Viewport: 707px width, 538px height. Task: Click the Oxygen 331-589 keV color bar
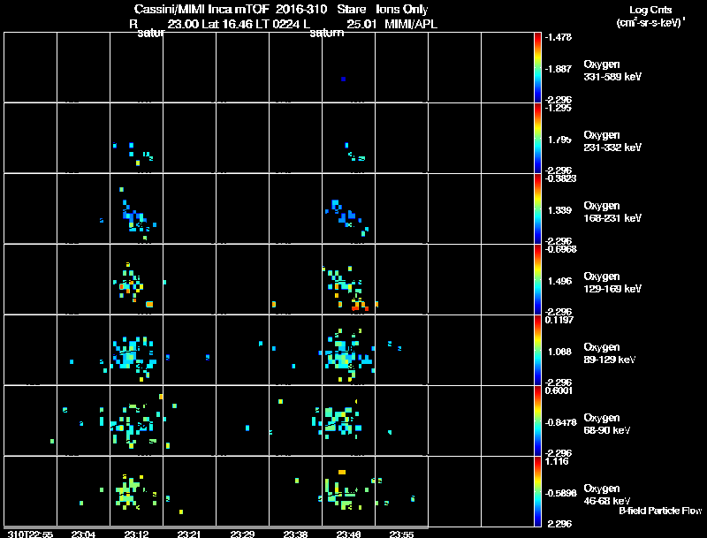click(537, 68)
